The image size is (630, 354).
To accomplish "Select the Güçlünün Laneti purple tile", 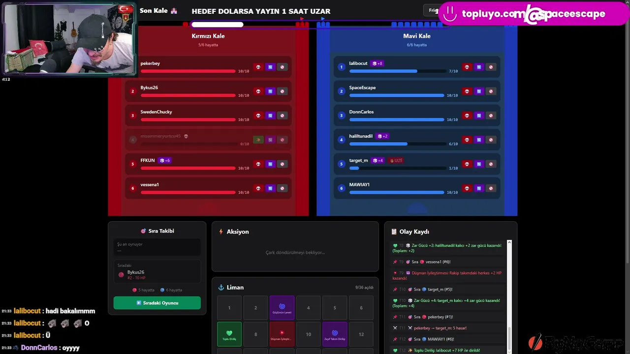I will (282, 308).
